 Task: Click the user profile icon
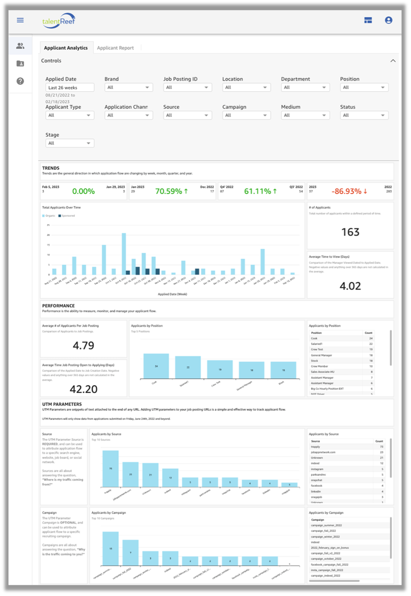[389, 20]
